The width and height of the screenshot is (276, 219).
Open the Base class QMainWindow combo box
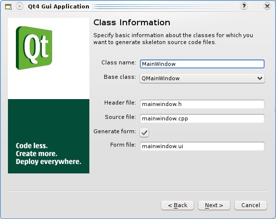pyautogui.click(x=202, y=78)
